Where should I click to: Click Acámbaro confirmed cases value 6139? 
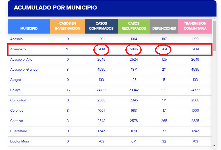tap(101, 49)
